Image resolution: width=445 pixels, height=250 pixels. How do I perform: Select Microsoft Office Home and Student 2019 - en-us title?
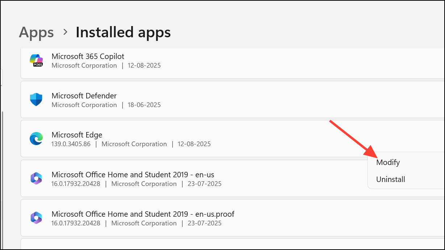point(133,175)
